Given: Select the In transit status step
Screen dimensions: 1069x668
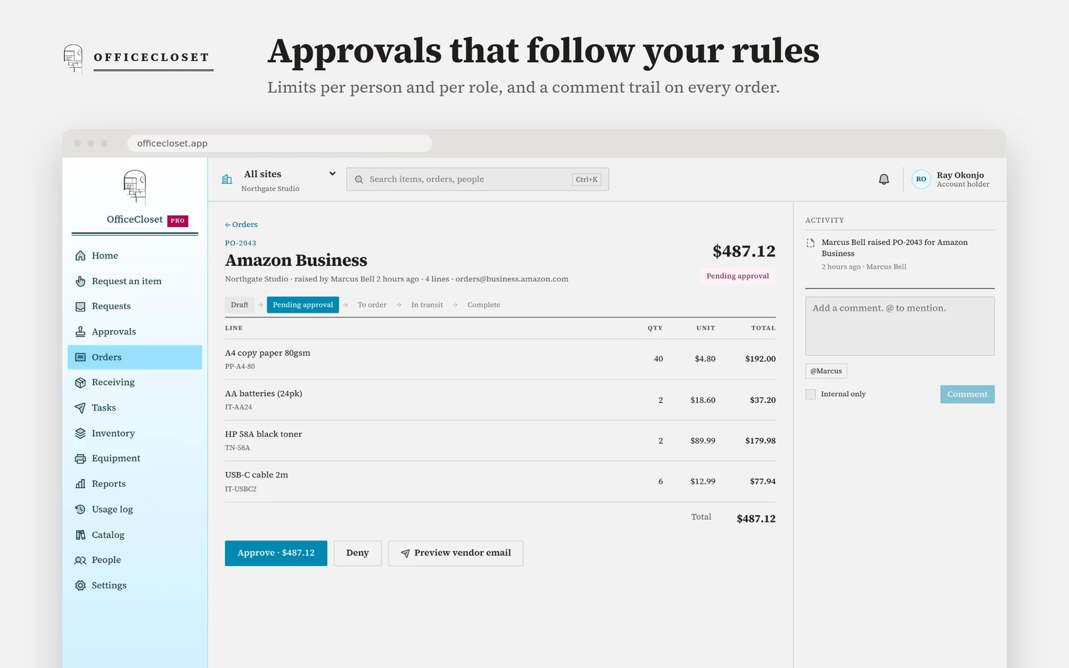Looking at the screenshot, I should point(427,305).
